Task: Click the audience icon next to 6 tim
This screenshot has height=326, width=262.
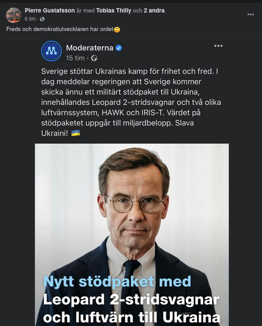Action: coord(42,19)
